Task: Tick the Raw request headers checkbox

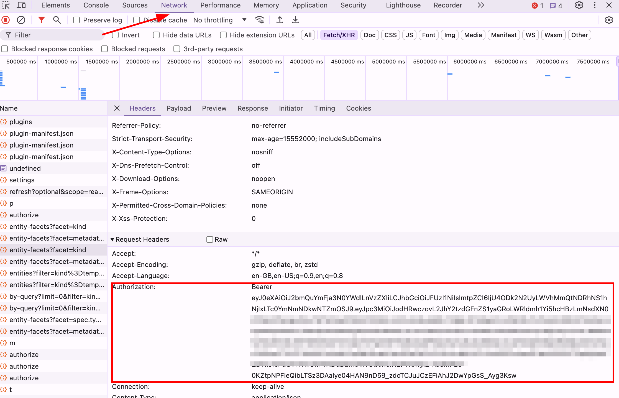Action: [x=210, y=239]
